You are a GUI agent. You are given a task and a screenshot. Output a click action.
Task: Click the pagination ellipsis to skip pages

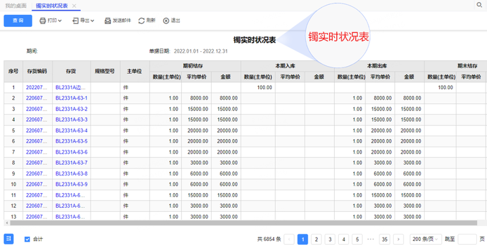click(x=371, y=239)
